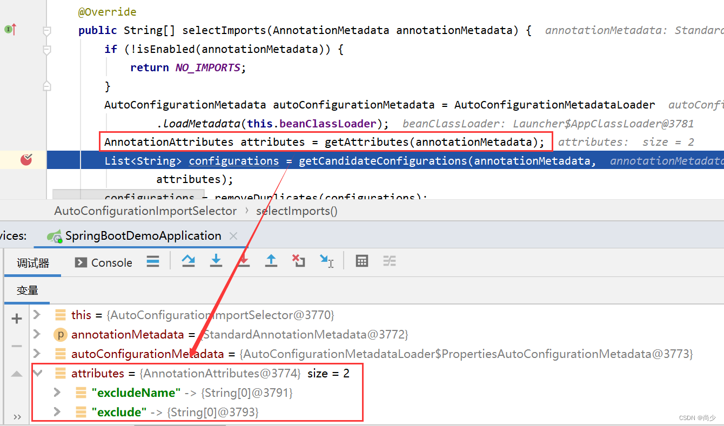Click the @Override annotation text

click(x=108, y=12)
